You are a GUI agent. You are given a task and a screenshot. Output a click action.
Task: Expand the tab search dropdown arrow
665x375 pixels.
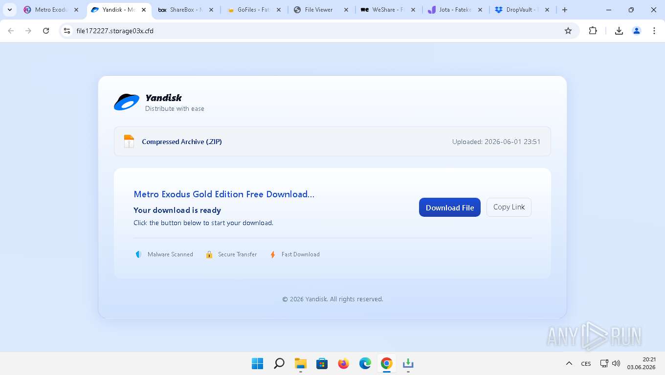coord(10,10)
